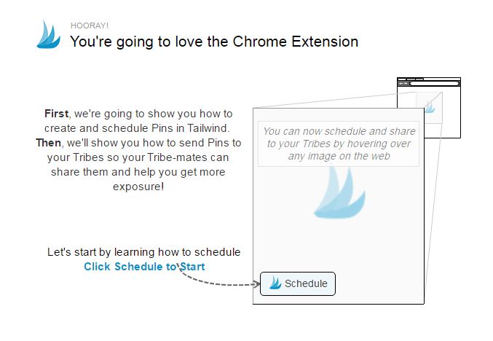Viewport: 493px width, 341px height.
Task: Click the mini browser address bar
Action: [435, 83]
